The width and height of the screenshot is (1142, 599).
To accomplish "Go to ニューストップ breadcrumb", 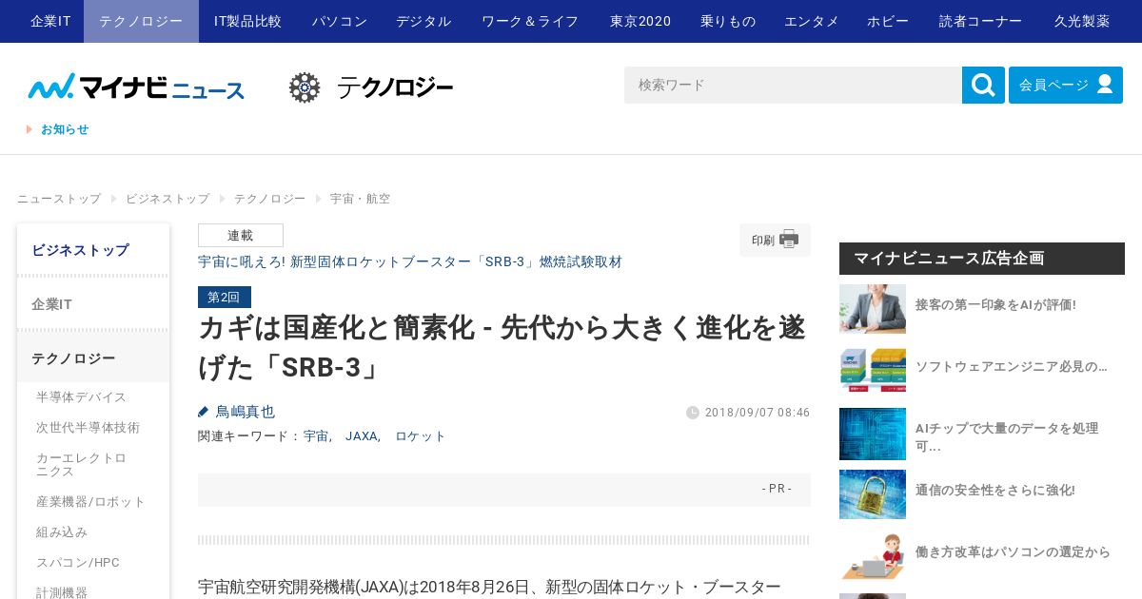I will (x=59, y=199).
